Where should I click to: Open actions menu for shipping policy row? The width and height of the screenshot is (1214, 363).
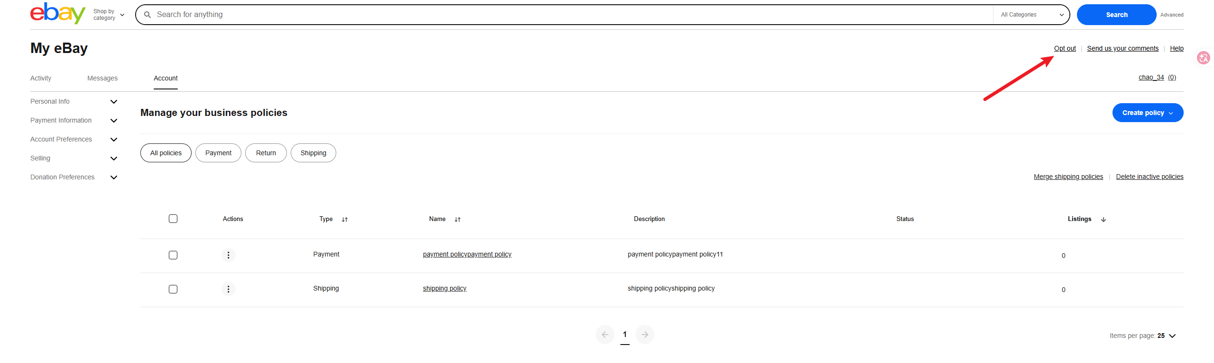(228, 289)
